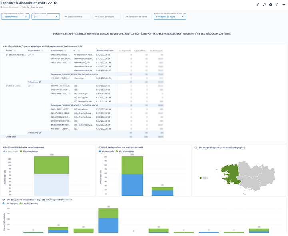Enter fullscreen with the expand arrows icon
This screenshot has height=236, width=288.
[x=277, y=4]
